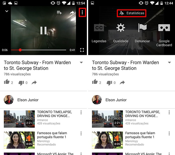Seek using the red progress knob
The image size is (175, 155).
click(x=20, y=50)
